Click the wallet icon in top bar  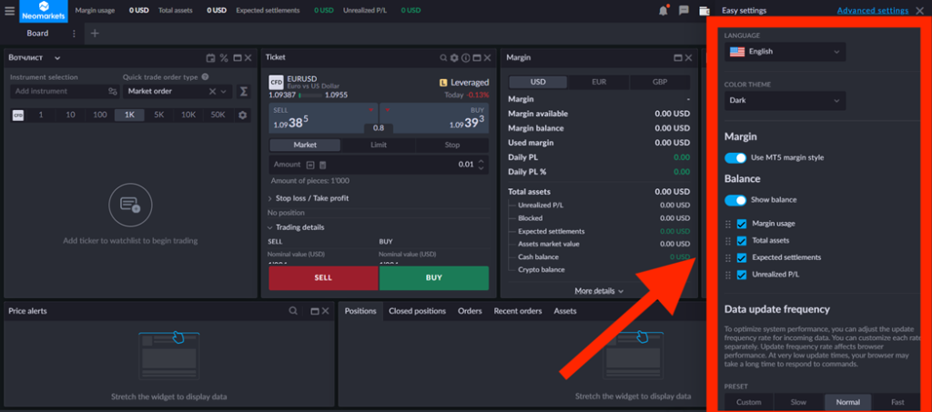(704, 11)
